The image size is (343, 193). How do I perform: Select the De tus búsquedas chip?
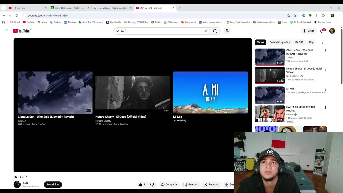pos(279,42)
